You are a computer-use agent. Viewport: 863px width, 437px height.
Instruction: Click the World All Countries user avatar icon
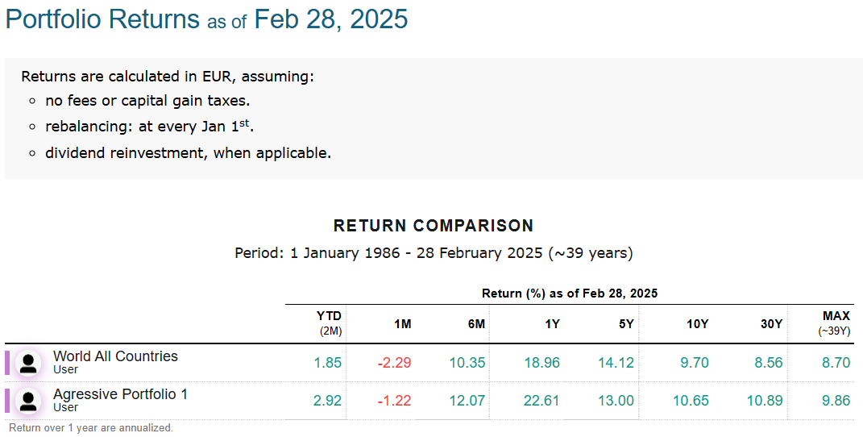28,363
